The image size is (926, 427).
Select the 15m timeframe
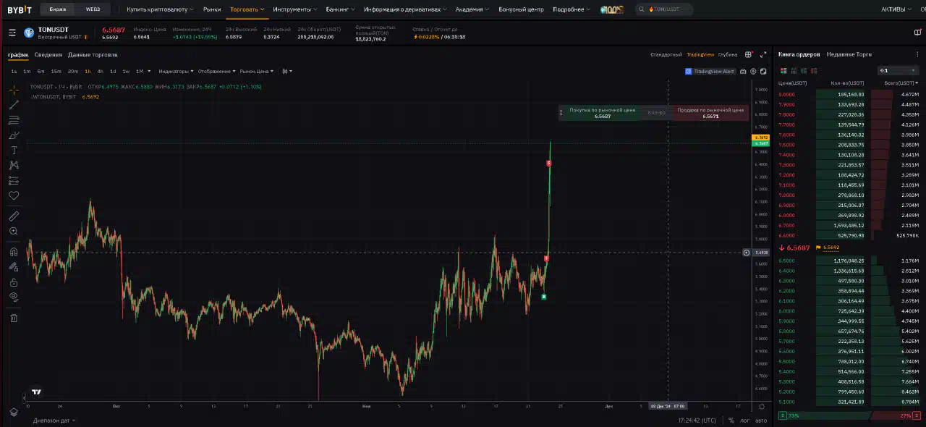tap(56, 71)
